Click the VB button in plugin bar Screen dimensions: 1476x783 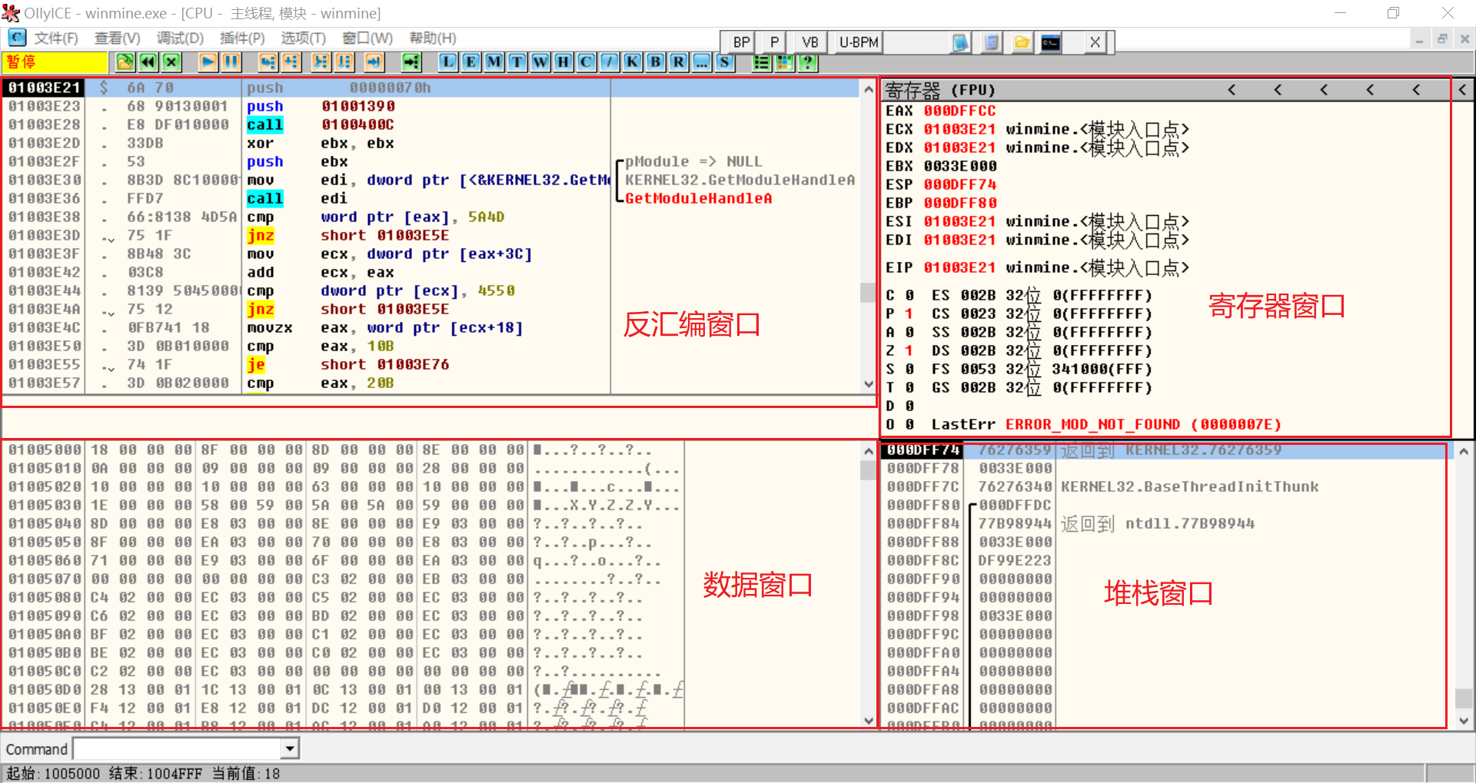[810, 42]
